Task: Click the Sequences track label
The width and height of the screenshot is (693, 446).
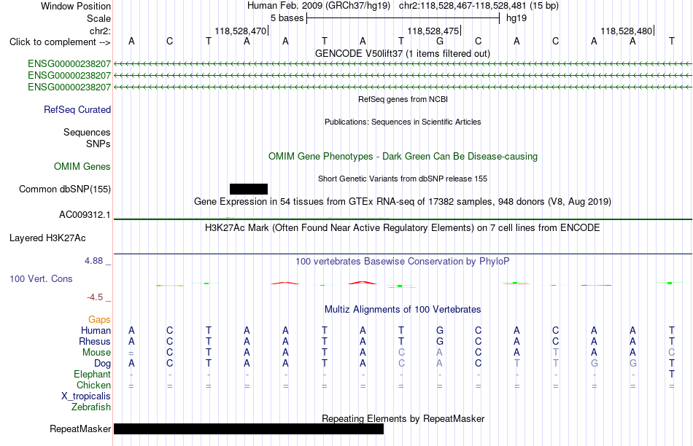Action: (87, 132)
